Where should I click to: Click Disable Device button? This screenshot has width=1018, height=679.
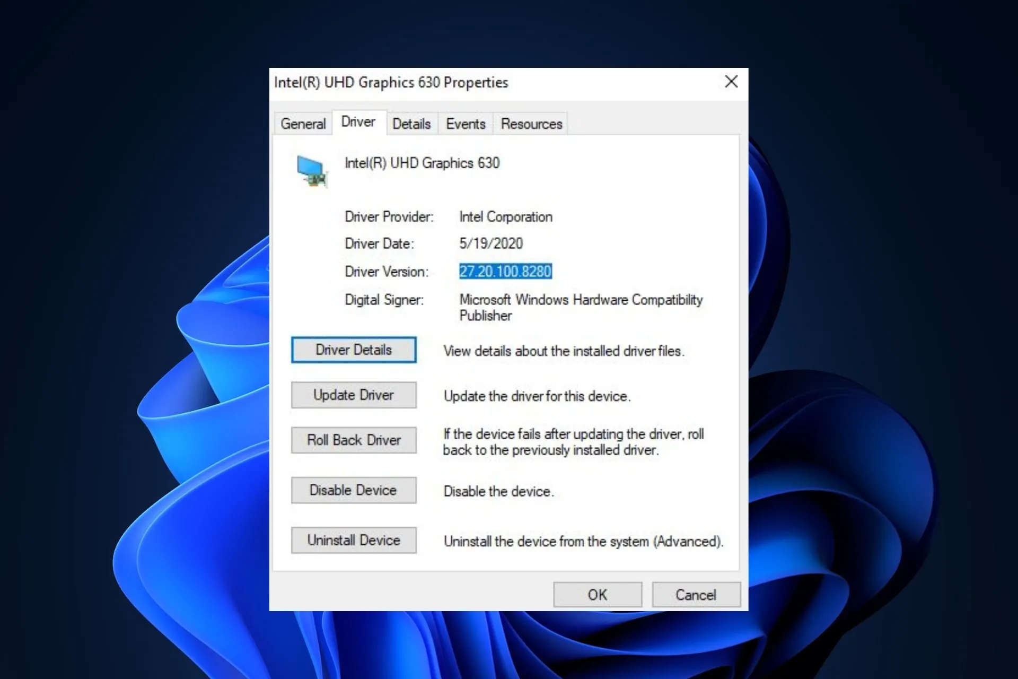pyautogui.click(x=354, y=490)
